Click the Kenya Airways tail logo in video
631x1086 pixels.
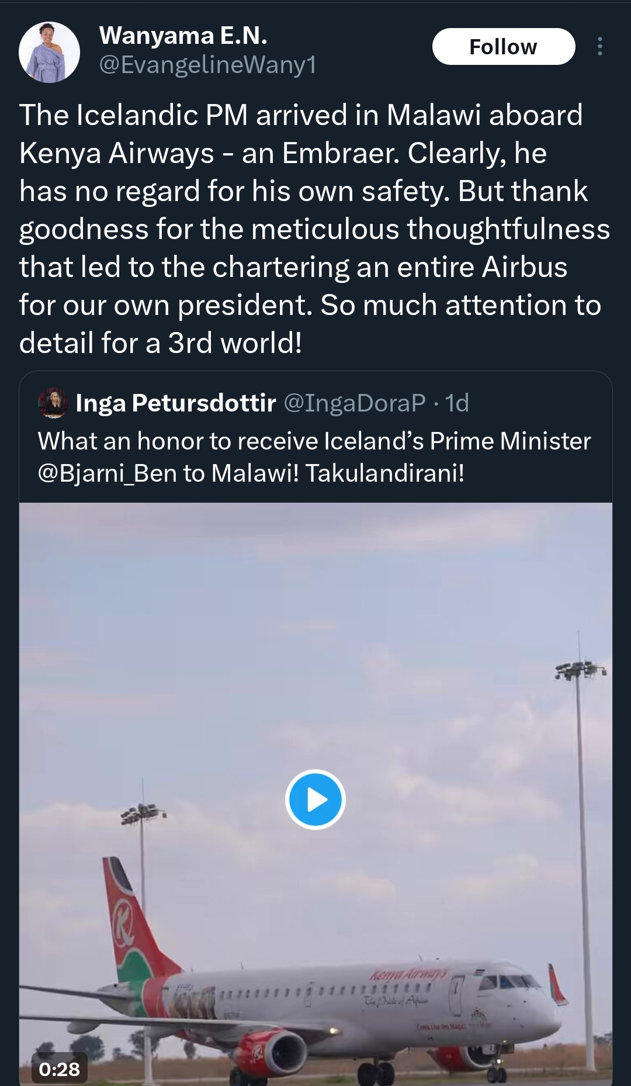point(124,924)
